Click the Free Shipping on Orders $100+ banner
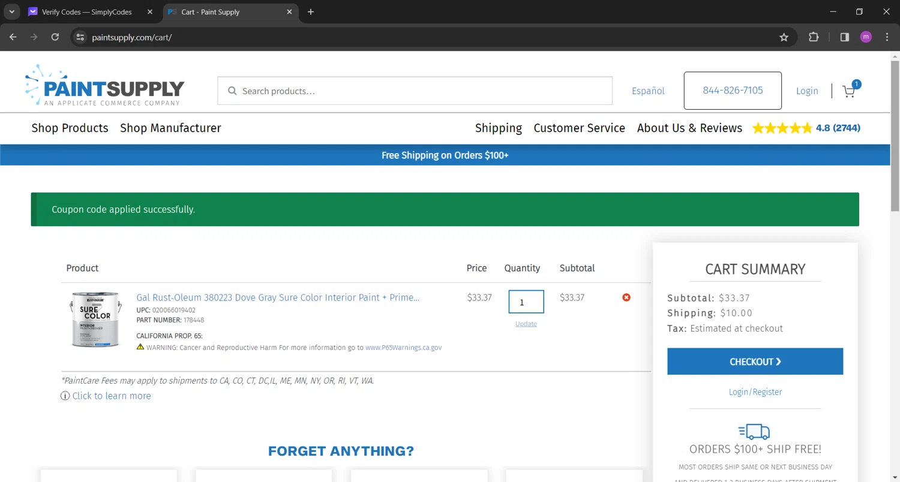Viewport: 900px width, 482px height. pos(445,155)
